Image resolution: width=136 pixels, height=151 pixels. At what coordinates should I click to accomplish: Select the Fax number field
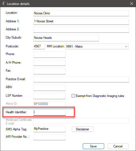49,71
